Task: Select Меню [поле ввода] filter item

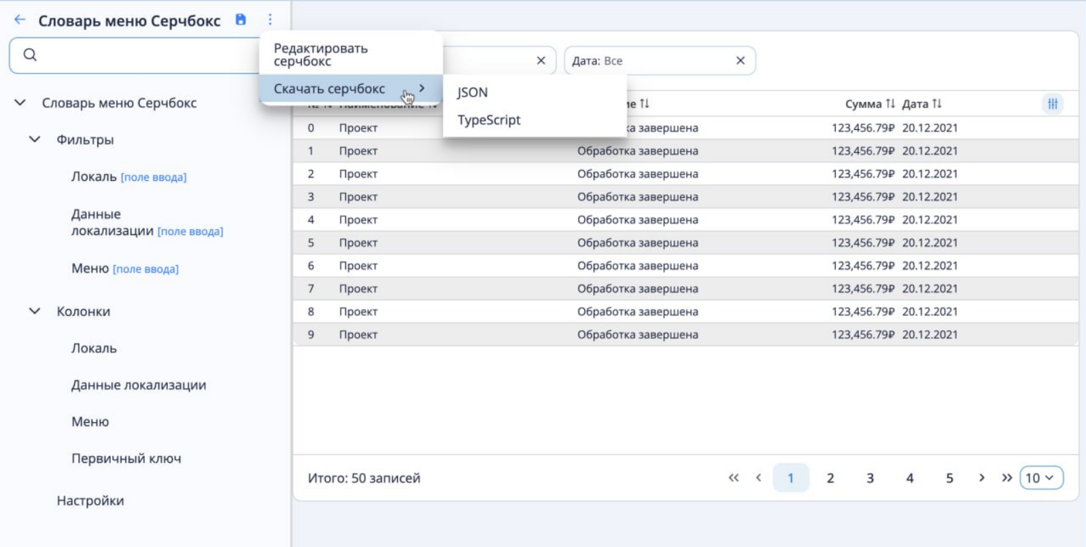Action: 125,268
